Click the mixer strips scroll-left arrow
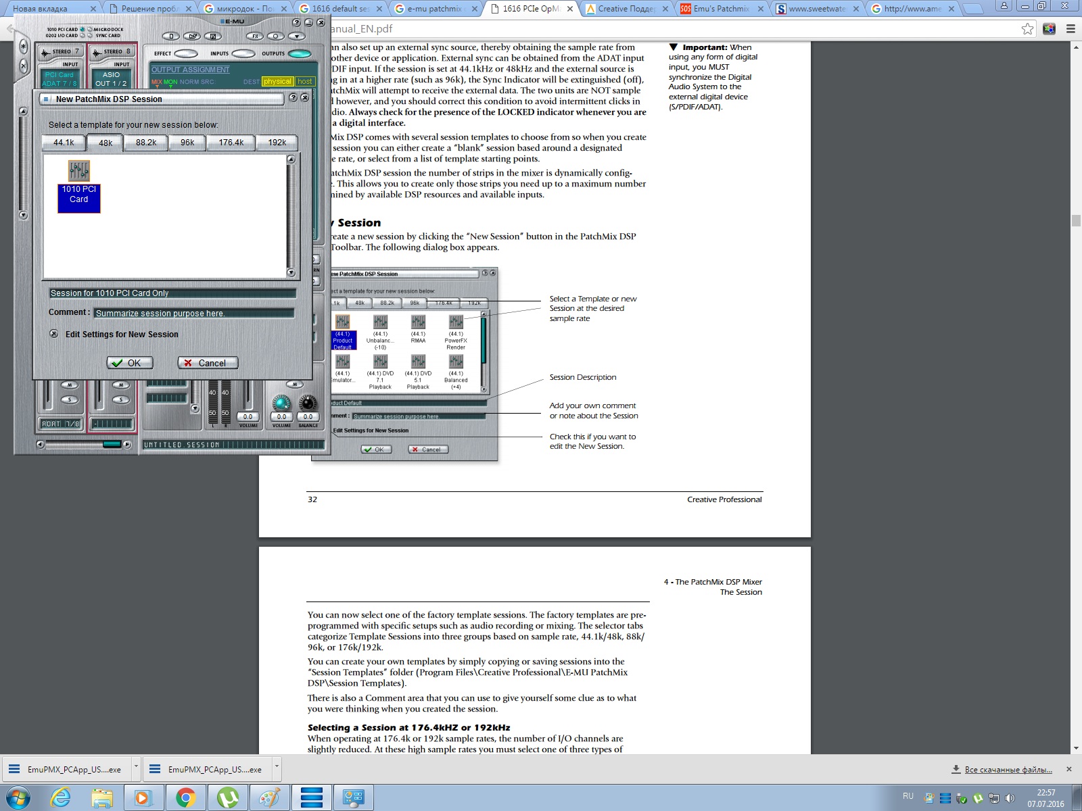Screen dimensions: 1082x811 [x=40, y=444]
